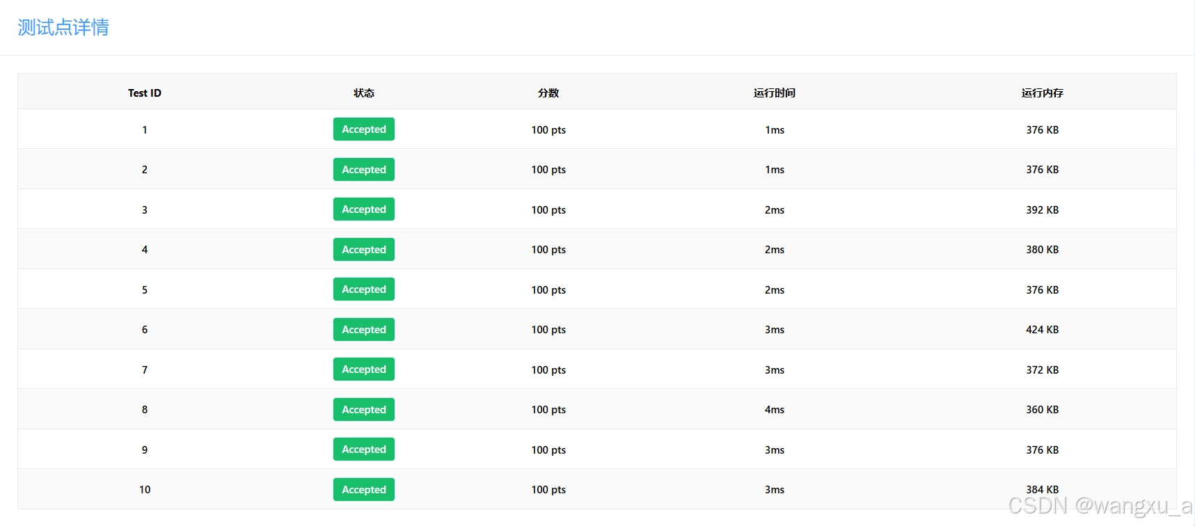The width and height of the screenshot is (1195, 526).
Task: Click the 2ms time in test 5 row
Action: [x=775, y=290]
